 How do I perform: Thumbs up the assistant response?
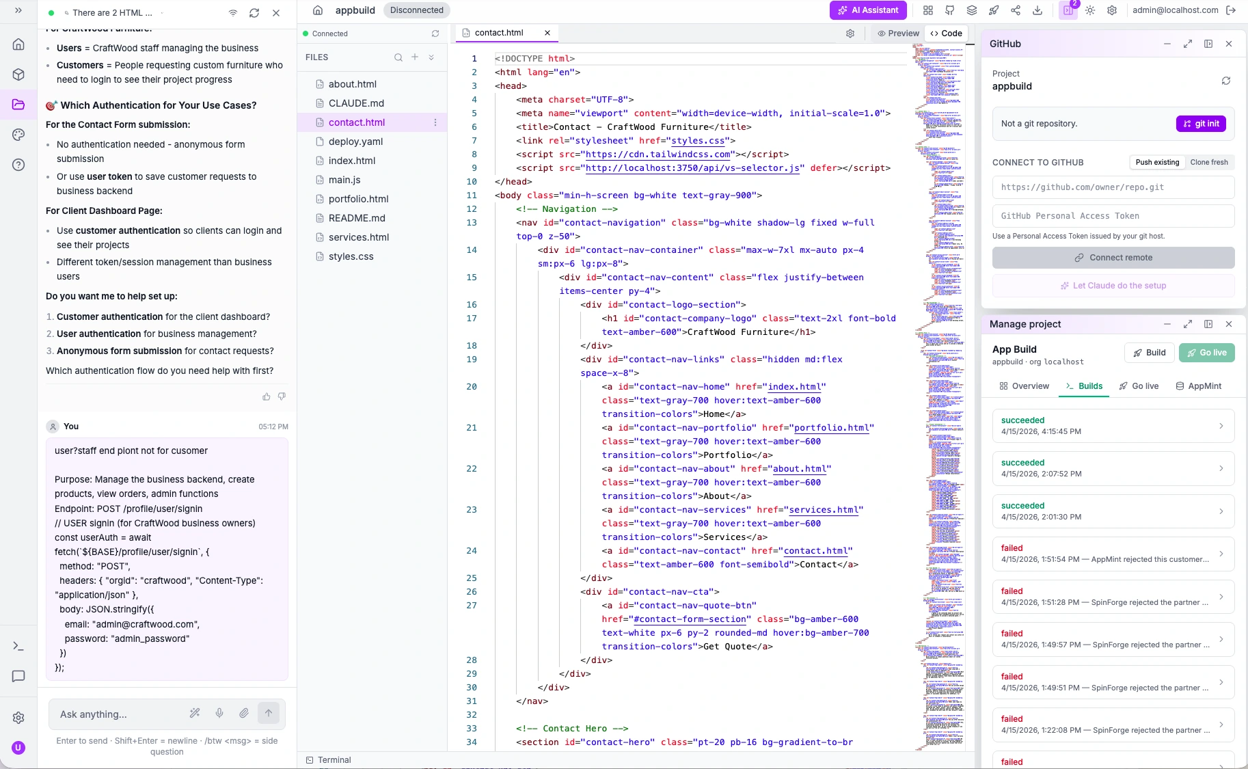click(267, 396)
